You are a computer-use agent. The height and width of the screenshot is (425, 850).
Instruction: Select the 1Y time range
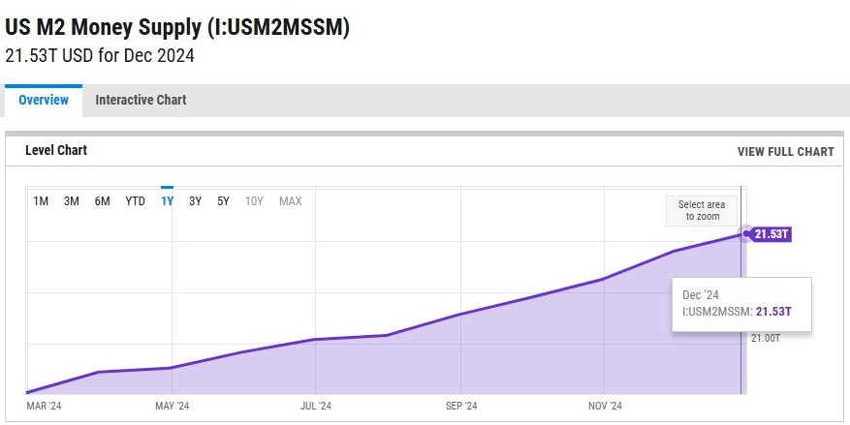pyautogui.click(x=167, y=201)
